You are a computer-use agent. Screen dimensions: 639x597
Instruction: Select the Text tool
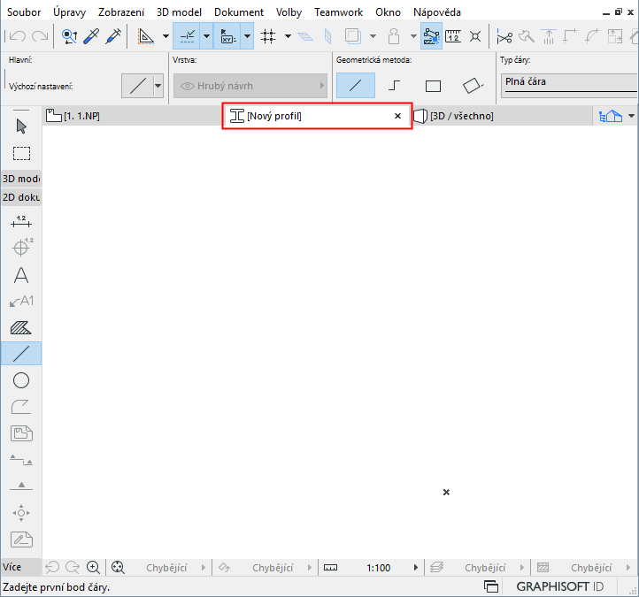(21, 275)
